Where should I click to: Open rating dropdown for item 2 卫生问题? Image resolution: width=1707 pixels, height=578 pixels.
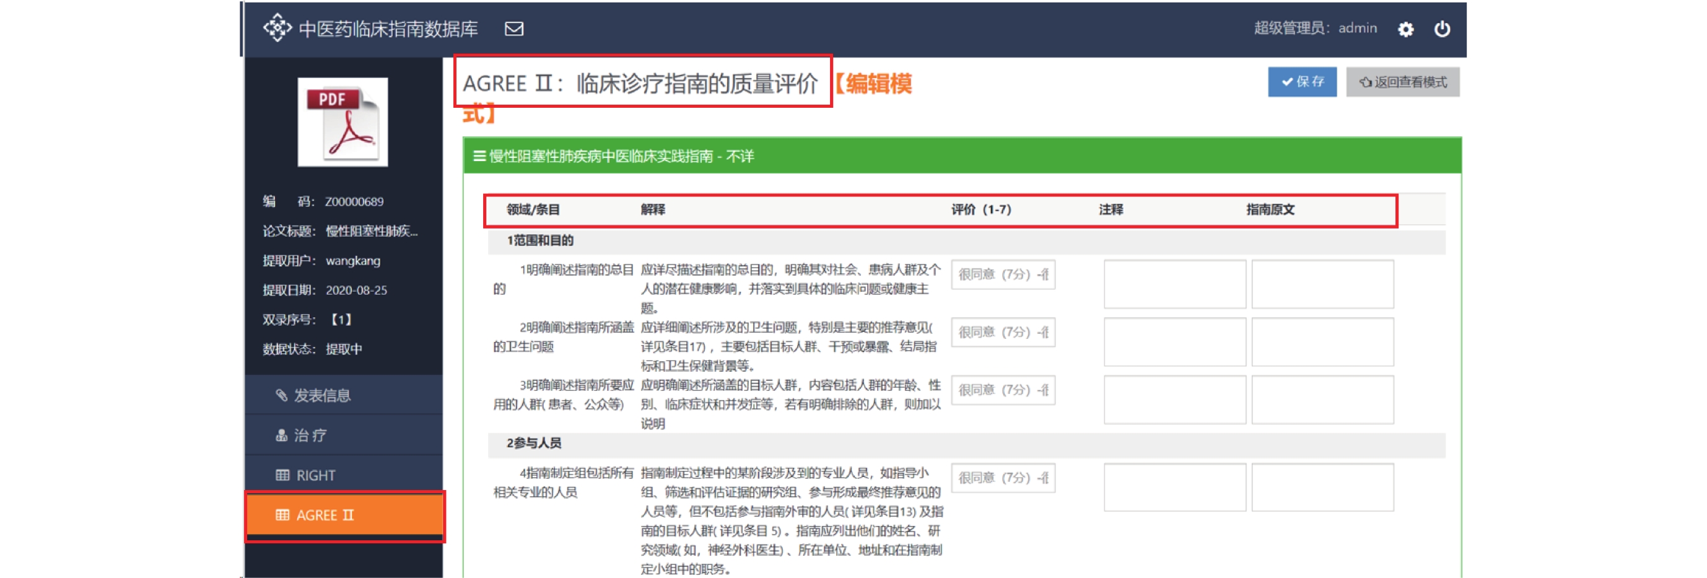pyautogui.click(x=1003, y=332)
